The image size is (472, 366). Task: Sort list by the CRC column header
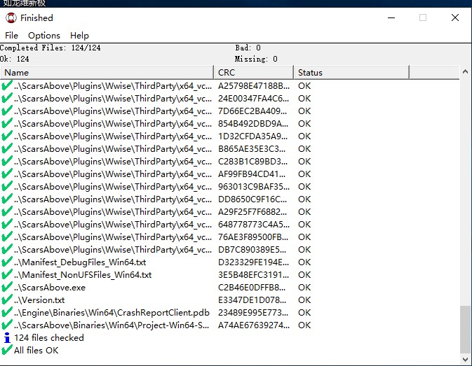(253, 73)
